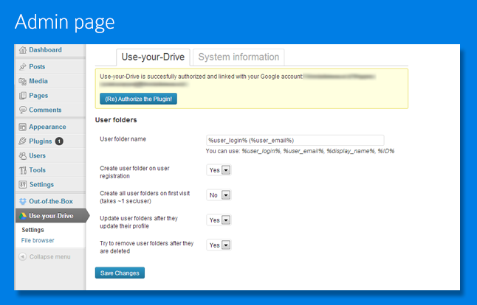Click the Posts pin icon

(23, 67)
